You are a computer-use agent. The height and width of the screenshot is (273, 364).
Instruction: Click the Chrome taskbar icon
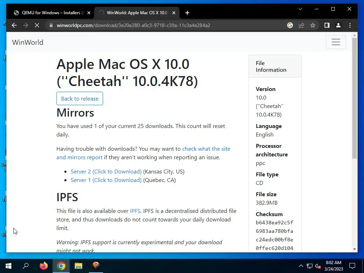coord(61,266)
